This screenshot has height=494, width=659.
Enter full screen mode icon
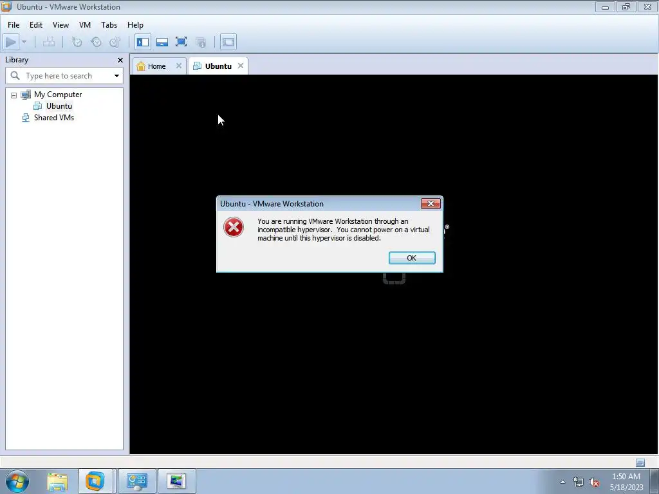click(181, 42)
